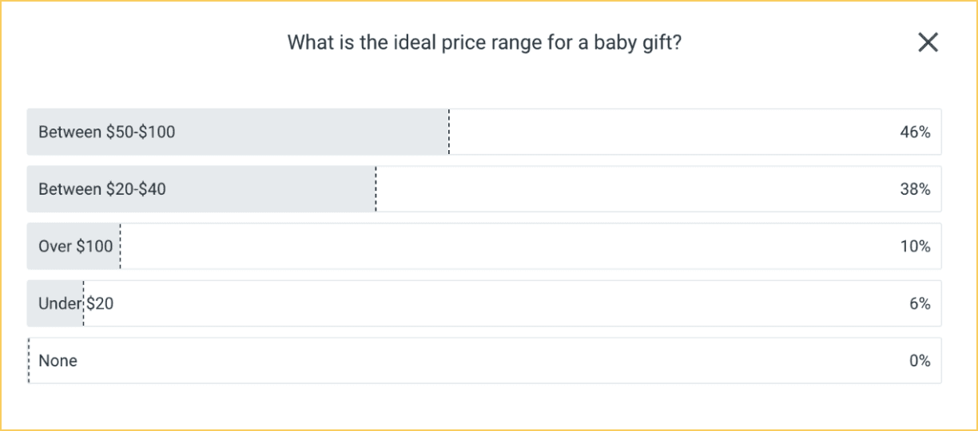Close the poll results dialog

pos(928,43)
